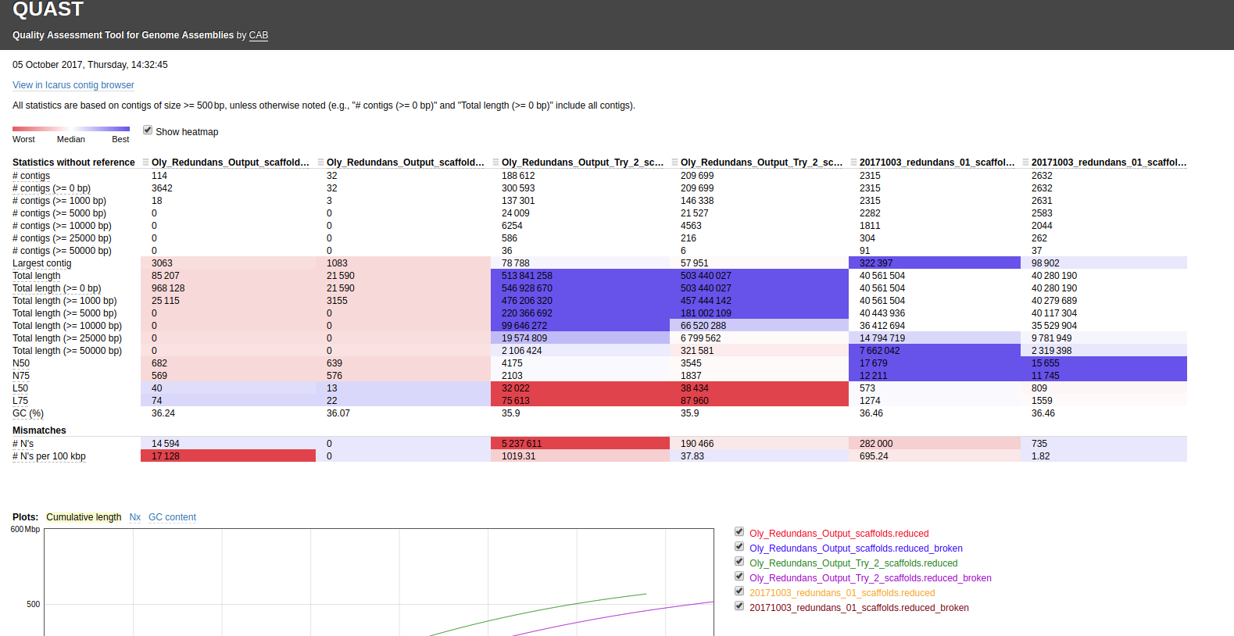The image size is (1234, 636).
Task: Uncheck Oly_Redundans_Output_scaffolds.reduced_broken legend checkbox
Action: tap(739, 547)
